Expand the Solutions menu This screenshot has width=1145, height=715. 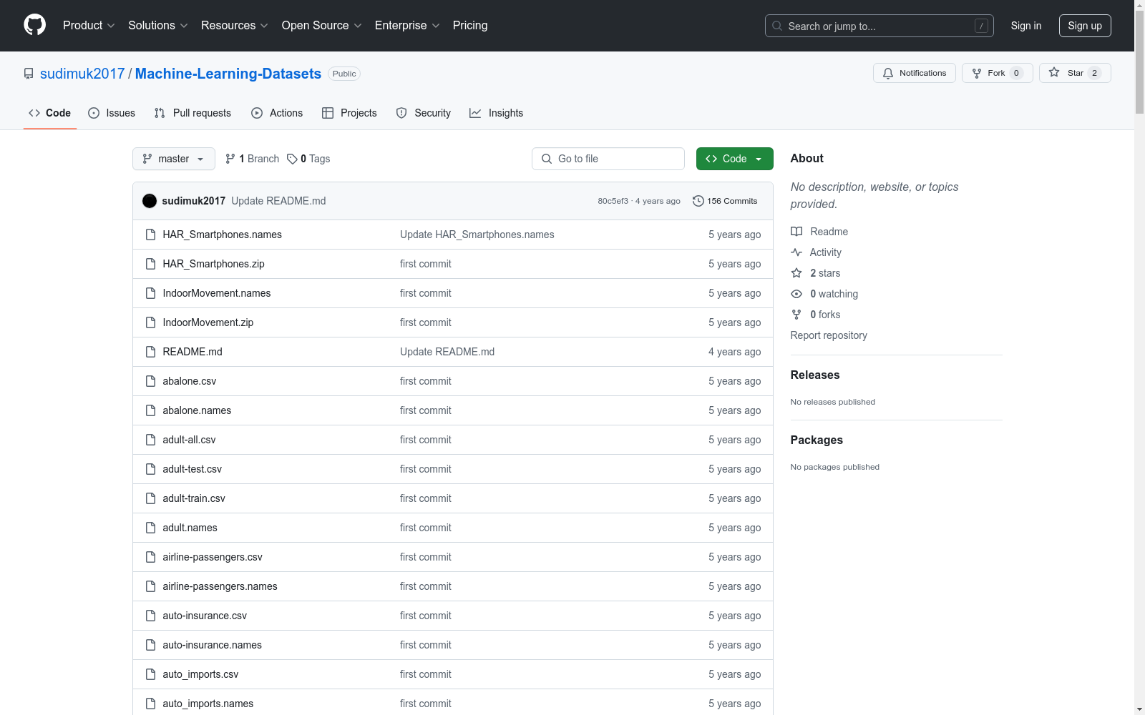tap(158, 25)
